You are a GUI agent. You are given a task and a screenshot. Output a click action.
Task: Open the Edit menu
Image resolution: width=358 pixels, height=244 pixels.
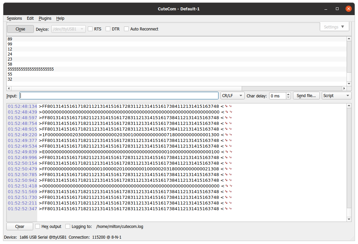[x=30, y=18]
